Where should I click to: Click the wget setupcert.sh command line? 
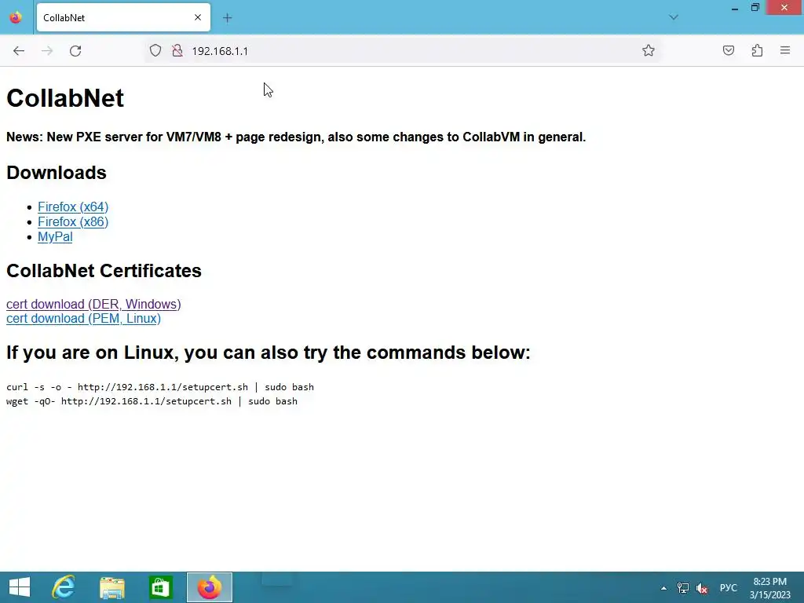point(152,401)
